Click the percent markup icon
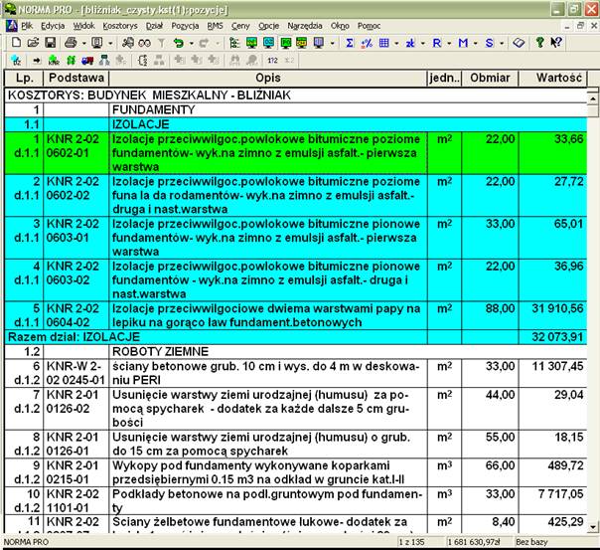600x550 pixels. tap(366, 44)
